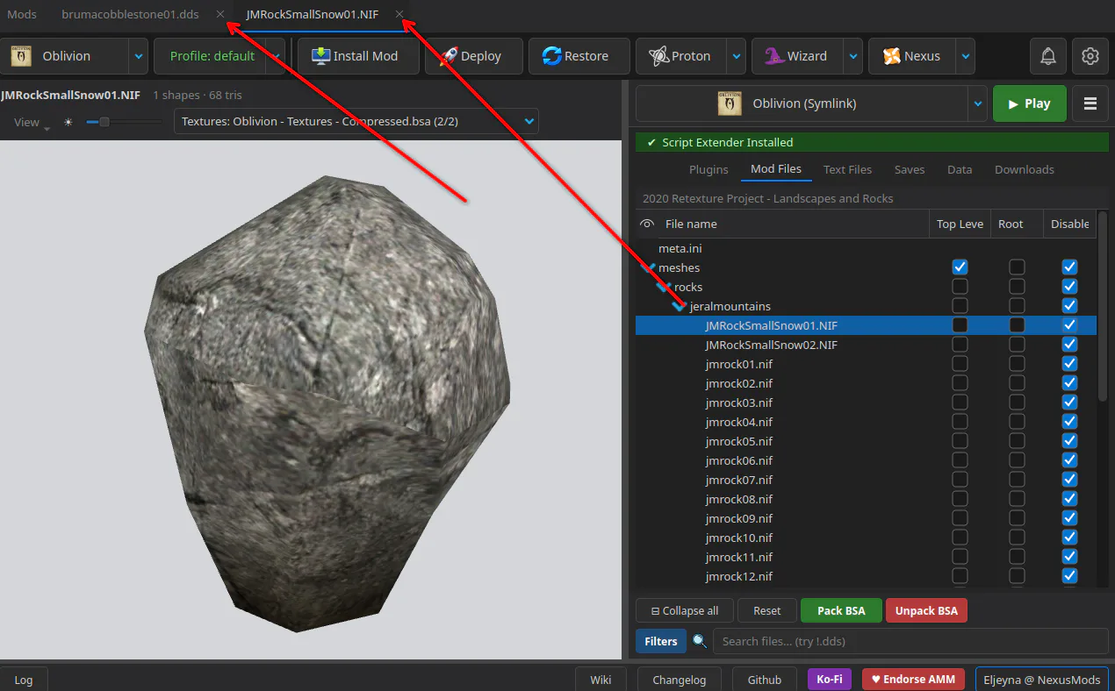Open the Wizard dropdown arrow
1115x691 pixels.
pos(853,56)
